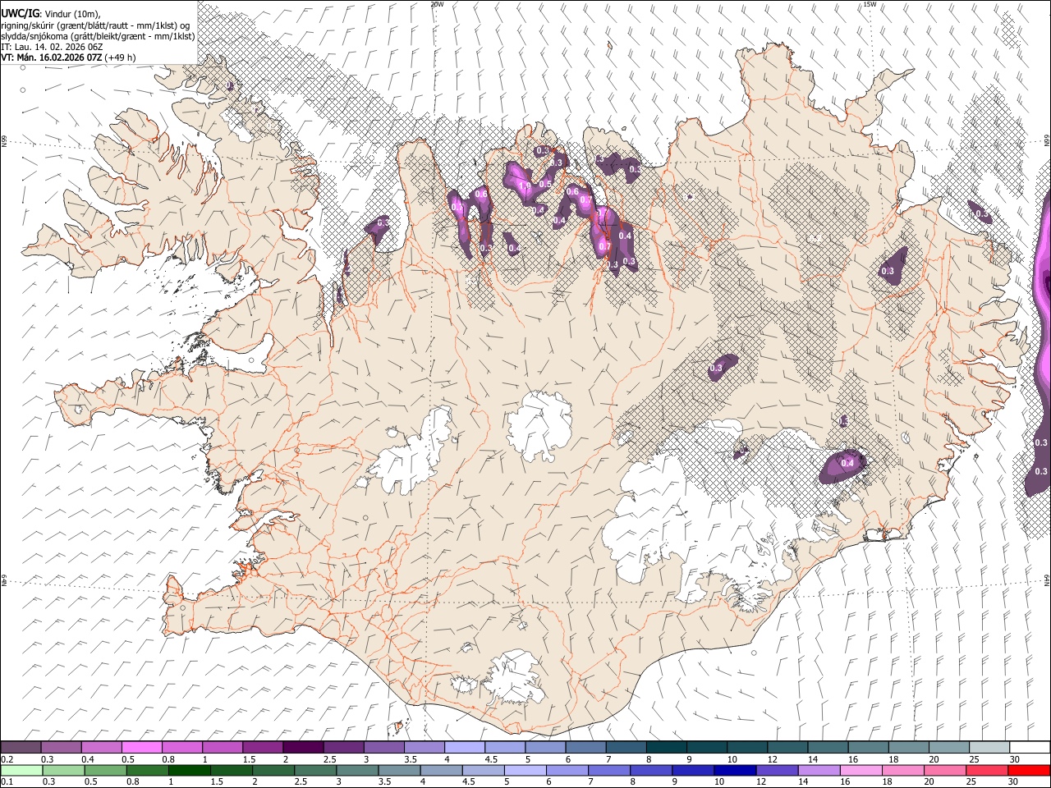
Task: Click lower legend swatch between 7 and 8
Action: point(608,770)
